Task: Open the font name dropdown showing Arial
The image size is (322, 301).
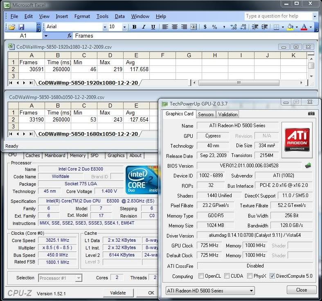Action: coord(105,27)
